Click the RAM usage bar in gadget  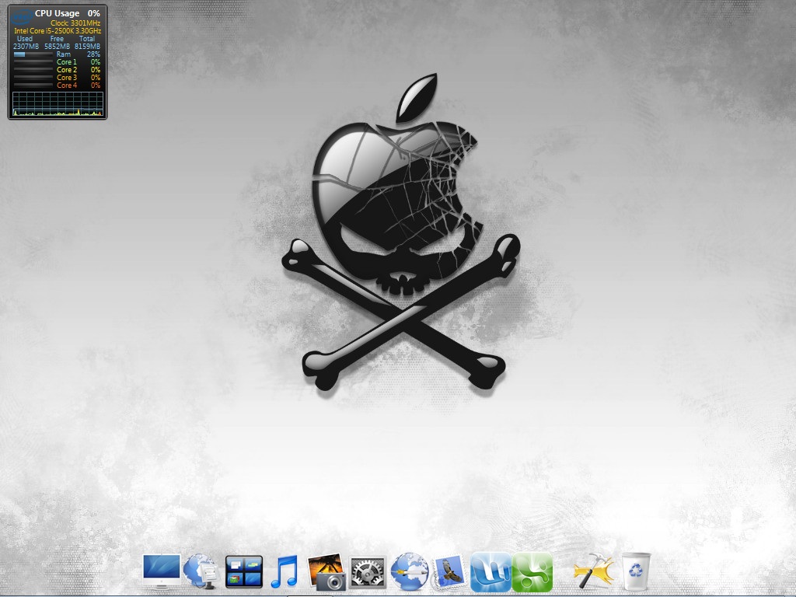tap(33, 54)
